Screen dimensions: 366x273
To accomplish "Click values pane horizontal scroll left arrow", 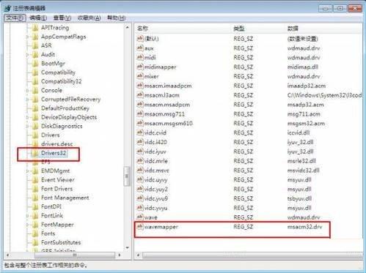I will click(x=138, y=255).
